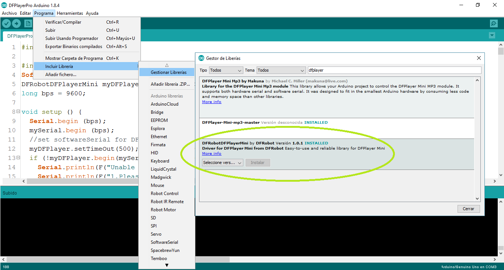504x270 pixels.
Task: Choose the Subir menu entry
Action: tap(87, 30)
